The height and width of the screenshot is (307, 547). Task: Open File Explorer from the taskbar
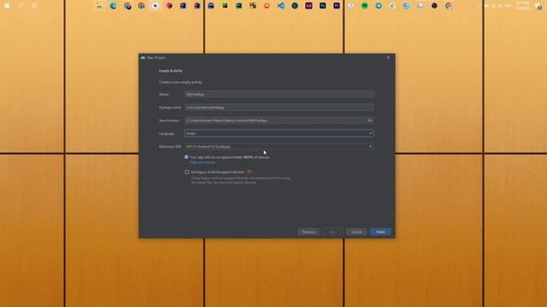coord(99,6)
